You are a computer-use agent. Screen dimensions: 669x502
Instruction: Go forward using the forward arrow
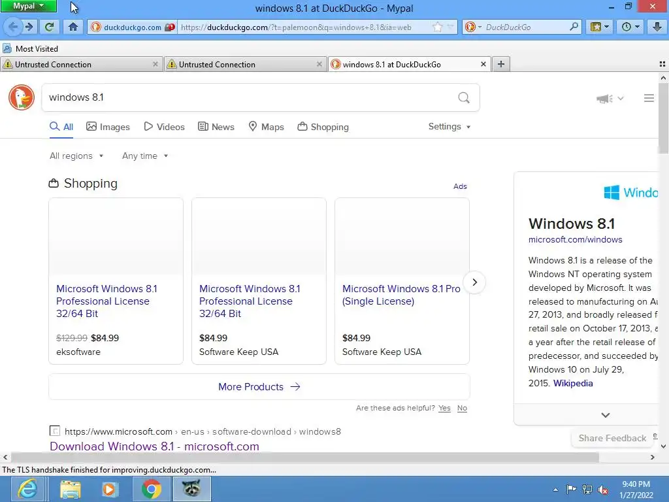29,27
